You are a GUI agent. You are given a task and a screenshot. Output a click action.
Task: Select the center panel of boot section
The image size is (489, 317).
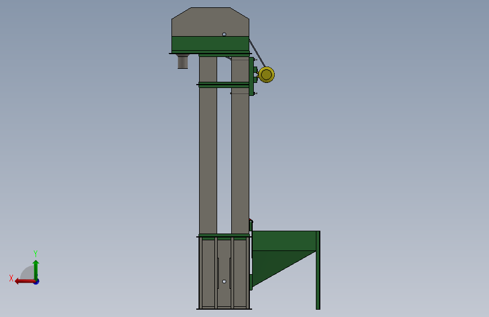tap(224, 273)
